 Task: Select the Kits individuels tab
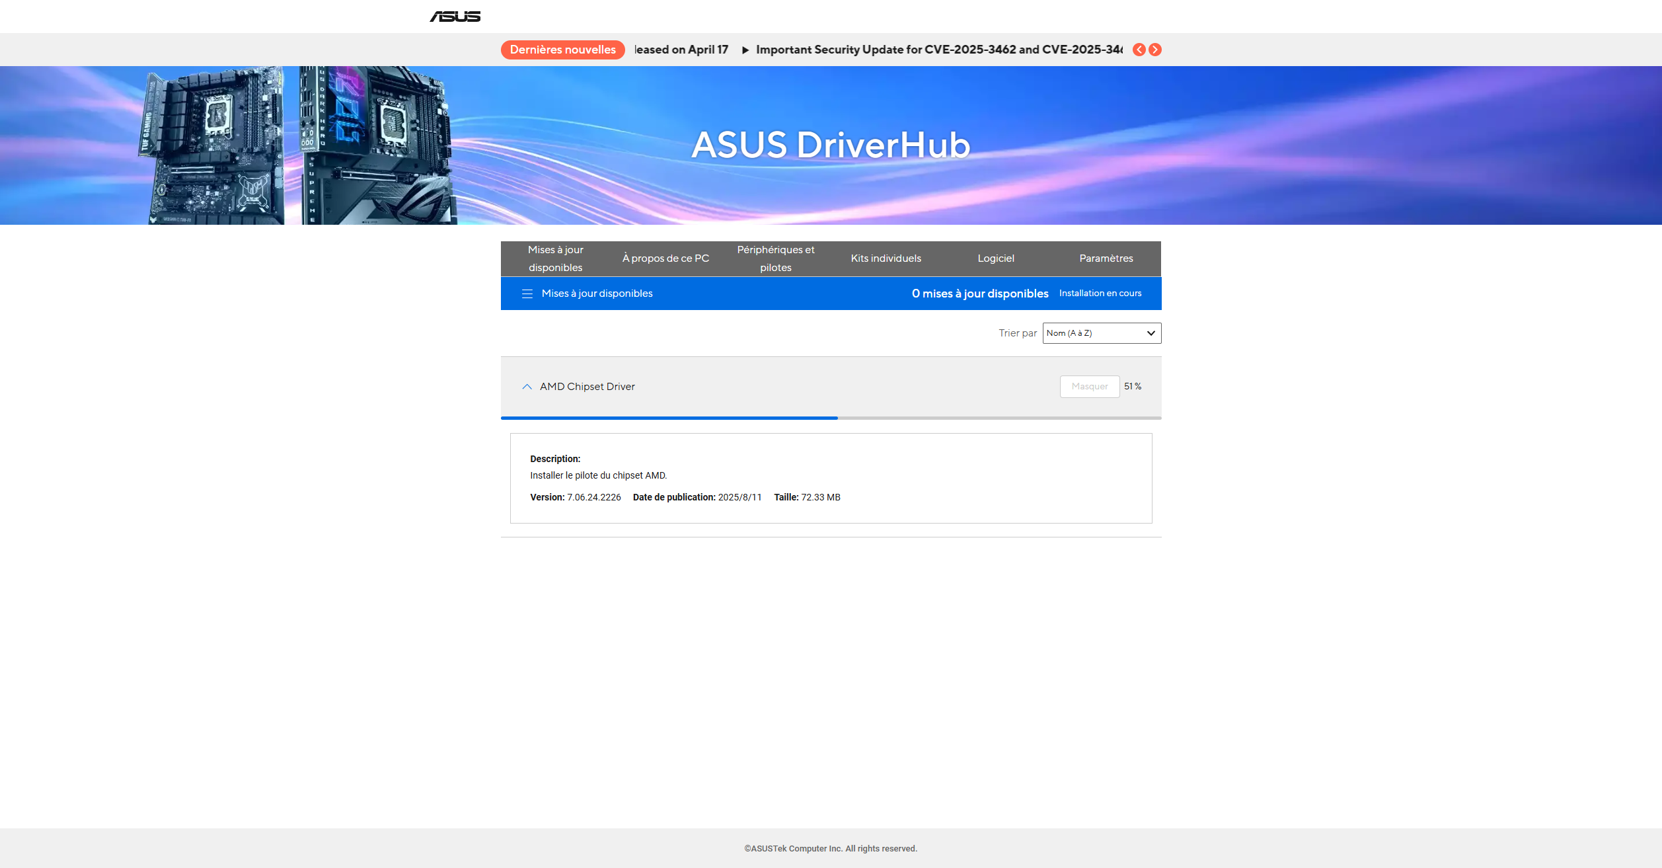point(886,258)
